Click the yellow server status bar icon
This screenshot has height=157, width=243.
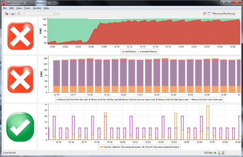click(223, 153)
